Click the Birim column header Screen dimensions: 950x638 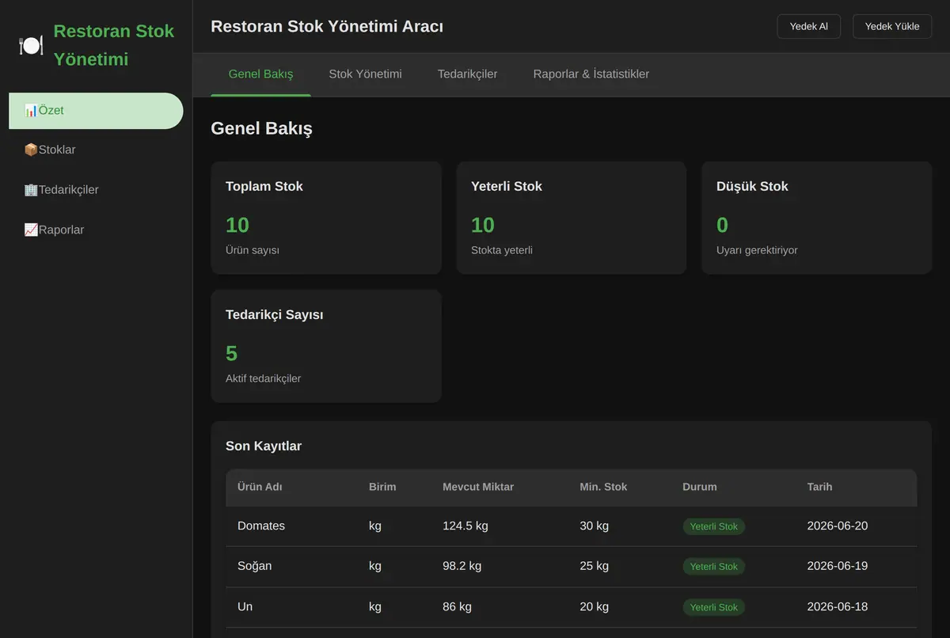(382, 487)
